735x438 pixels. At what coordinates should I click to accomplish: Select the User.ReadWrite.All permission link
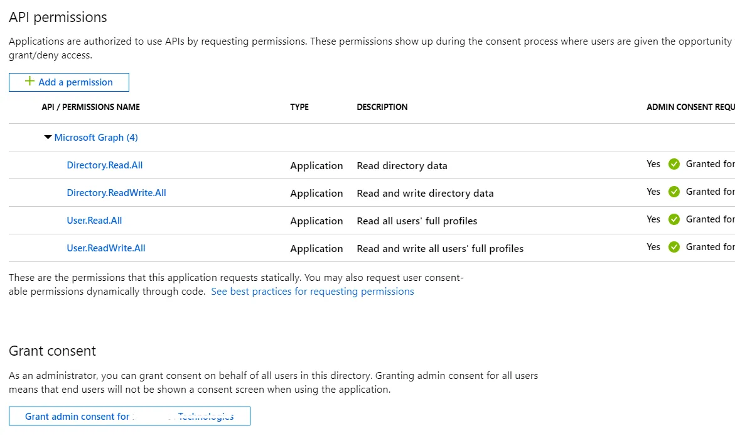[x=106, y=248]
